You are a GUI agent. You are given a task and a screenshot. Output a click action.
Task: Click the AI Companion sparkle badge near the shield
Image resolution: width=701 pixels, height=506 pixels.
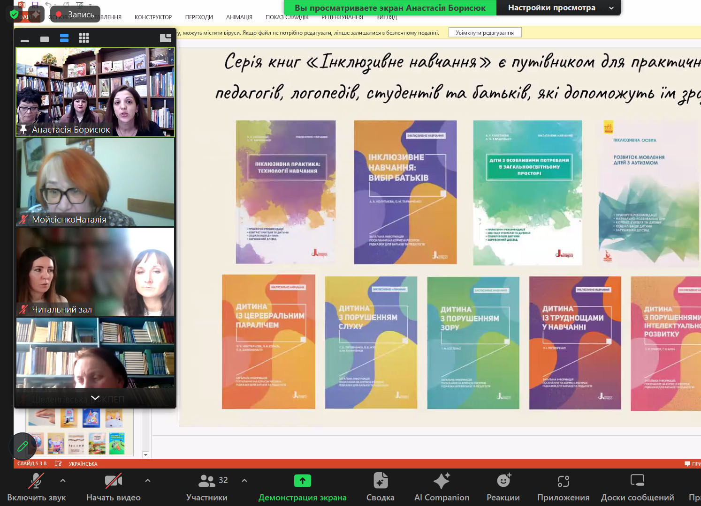click(x=37, y=15)
